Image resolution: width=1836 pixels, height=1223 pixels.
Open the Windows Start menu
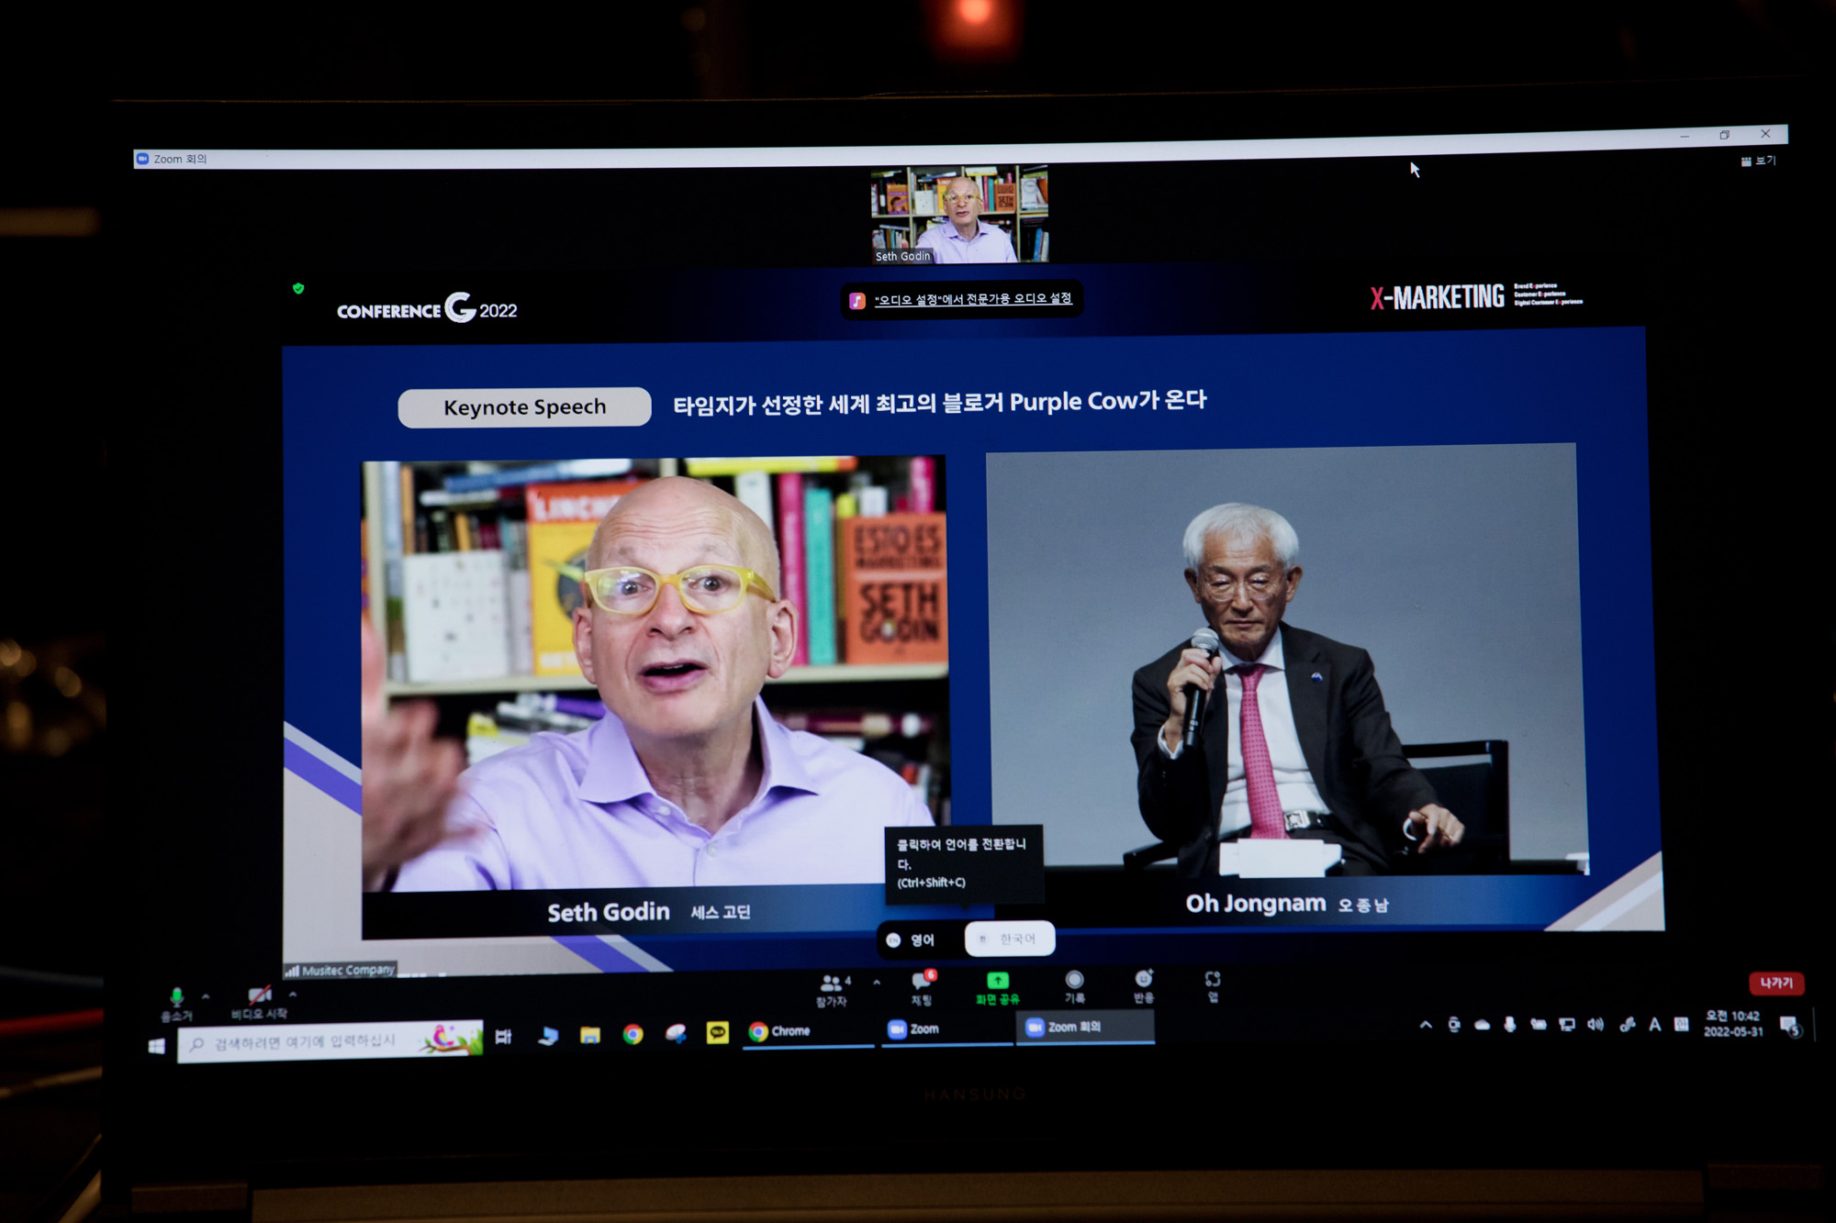(x=156, y=1046)
